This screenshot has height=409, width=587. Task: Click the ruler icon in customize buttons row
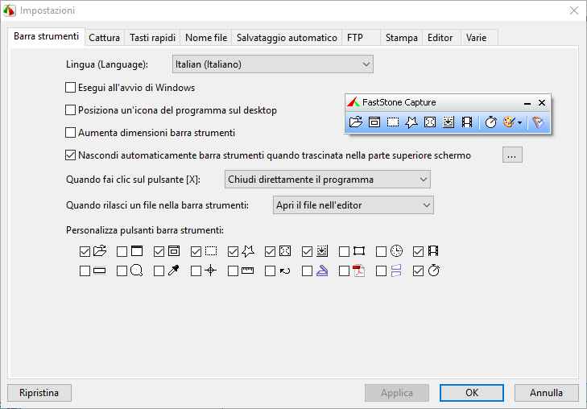click(247, 271)
